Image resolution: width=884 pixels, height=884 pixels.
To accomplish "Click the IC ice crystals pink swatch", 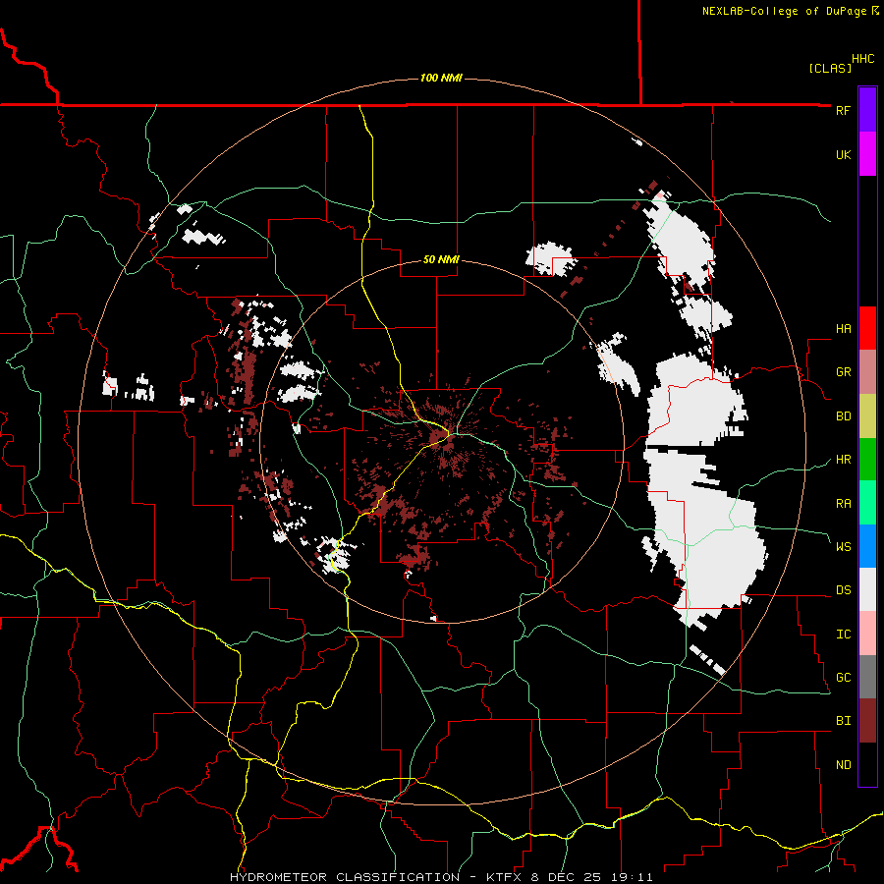I will (867, 634).
